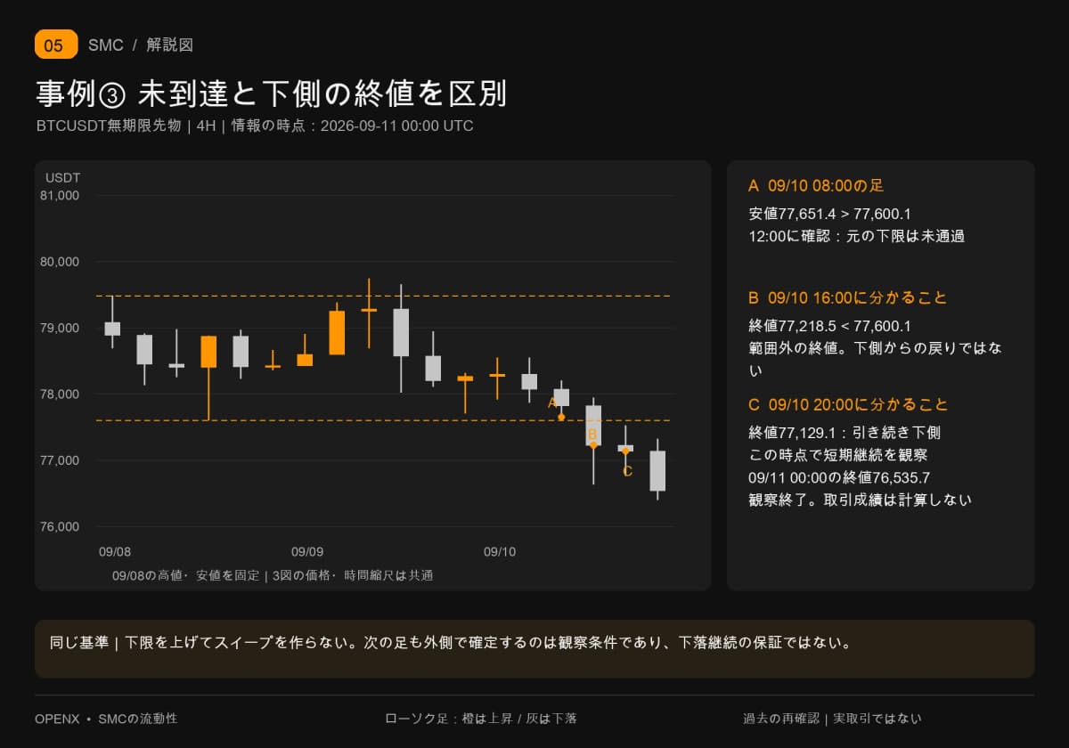Click the 09/08 date axis label

[x=114, y=552]
